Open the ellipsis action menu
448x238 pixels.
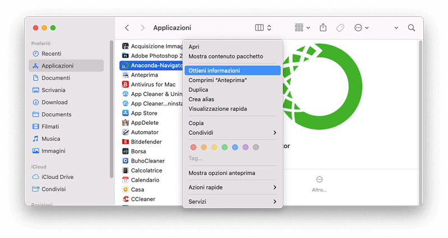[361, 27]
